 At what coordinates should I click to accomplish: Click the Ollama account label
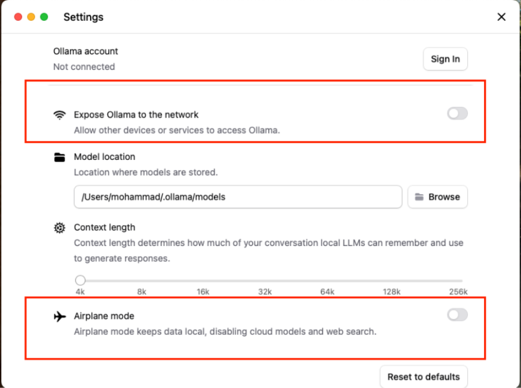(85, 51)
